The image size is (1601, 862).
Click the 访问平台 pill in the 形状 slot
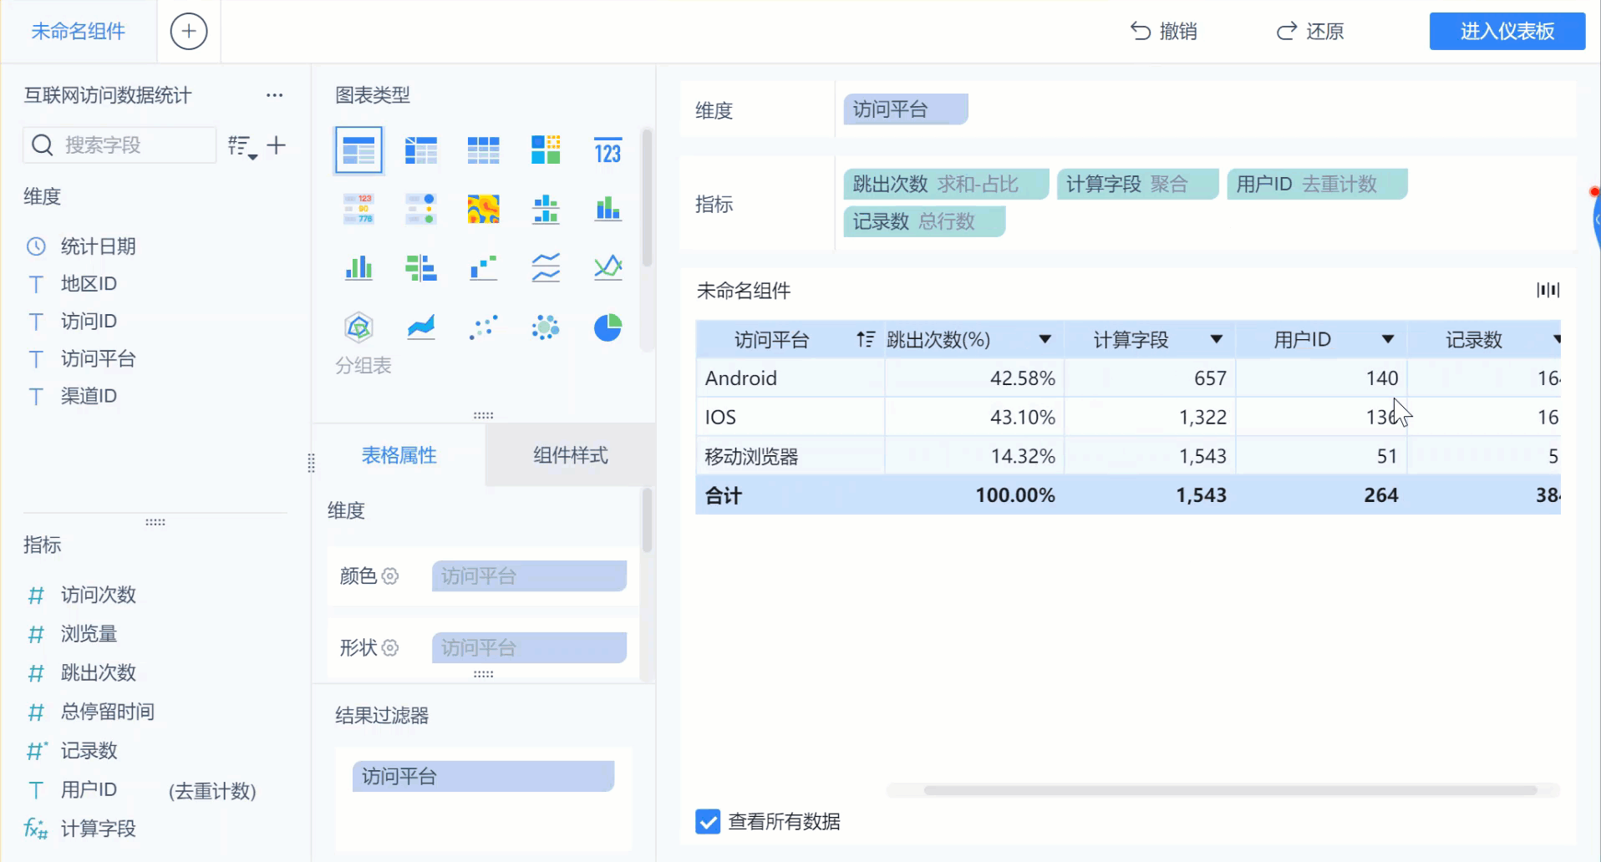point(529,648)
